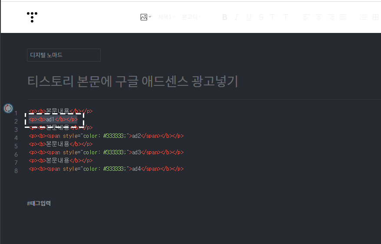Toggle italic formatting (I)
The image size is (381, 244).
[236, 17]
